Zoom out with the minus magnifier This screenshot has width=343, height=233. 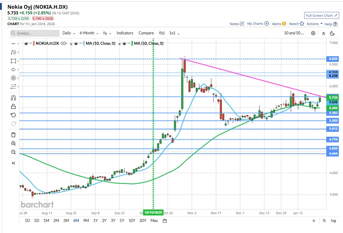point(13,152)
